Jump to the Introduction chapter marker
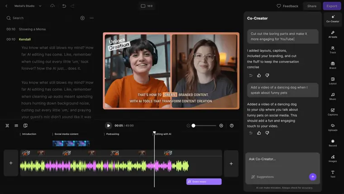The width and height of the screenshot is (344, 194). click(x=29, y=134)
